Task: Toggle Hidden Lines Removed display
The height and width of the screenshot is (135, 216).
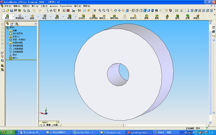Action: 141,10
